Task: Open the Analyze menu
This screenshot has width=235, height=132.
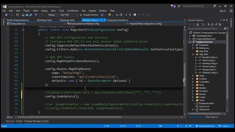Action: (x=92, y=11)
